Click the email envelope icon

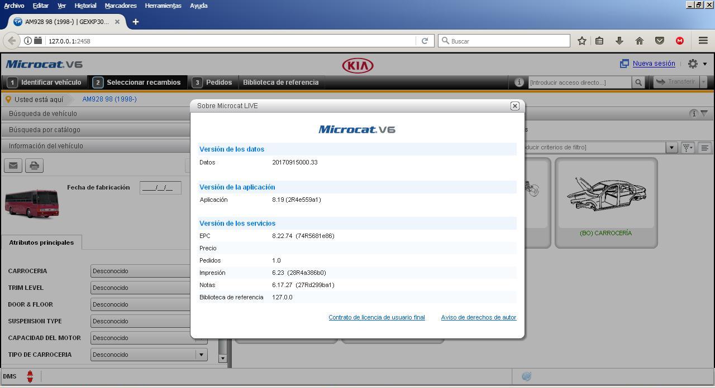[x=13, y=166]
